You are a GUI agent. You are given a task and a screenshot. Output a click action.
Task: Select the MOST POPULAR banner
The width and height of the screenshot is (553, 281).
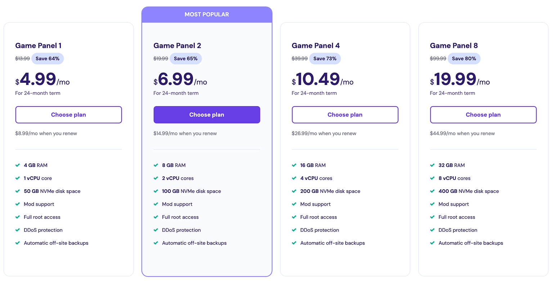(207, 14)
